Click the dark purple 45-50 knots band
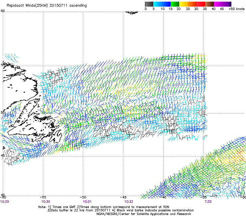Viewport: 246px width, 216px height. pyautogui.click(x=227, y=4)
